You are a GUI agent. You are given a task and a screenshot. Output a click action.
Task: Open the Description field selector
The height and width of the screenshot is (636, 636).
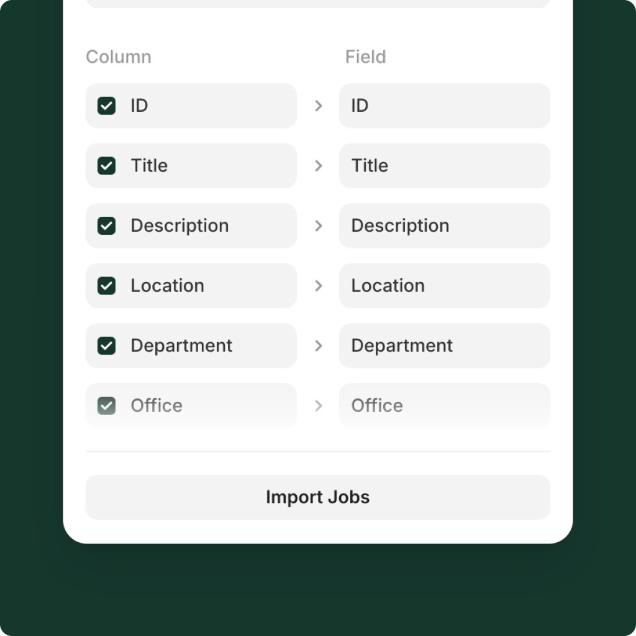tap(445, 226)
